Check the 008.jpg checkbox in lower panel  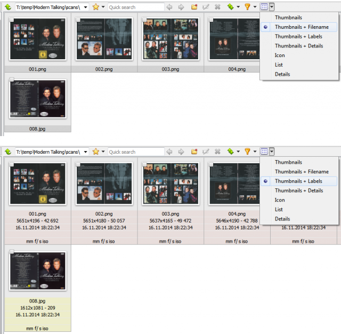(12, 252)
